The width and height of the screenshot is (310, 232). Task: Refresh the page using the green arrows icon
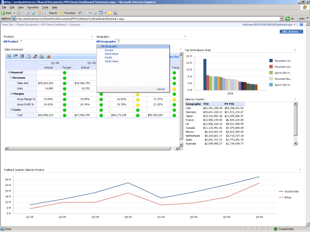[x=34, y=13]
